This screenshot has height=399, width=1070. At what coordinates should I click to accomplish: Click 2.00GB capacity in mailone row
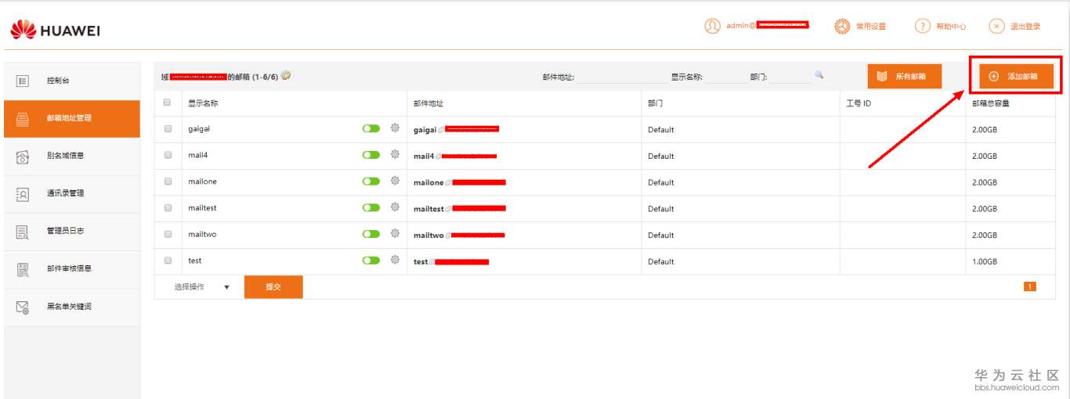(x=985, y=182)
